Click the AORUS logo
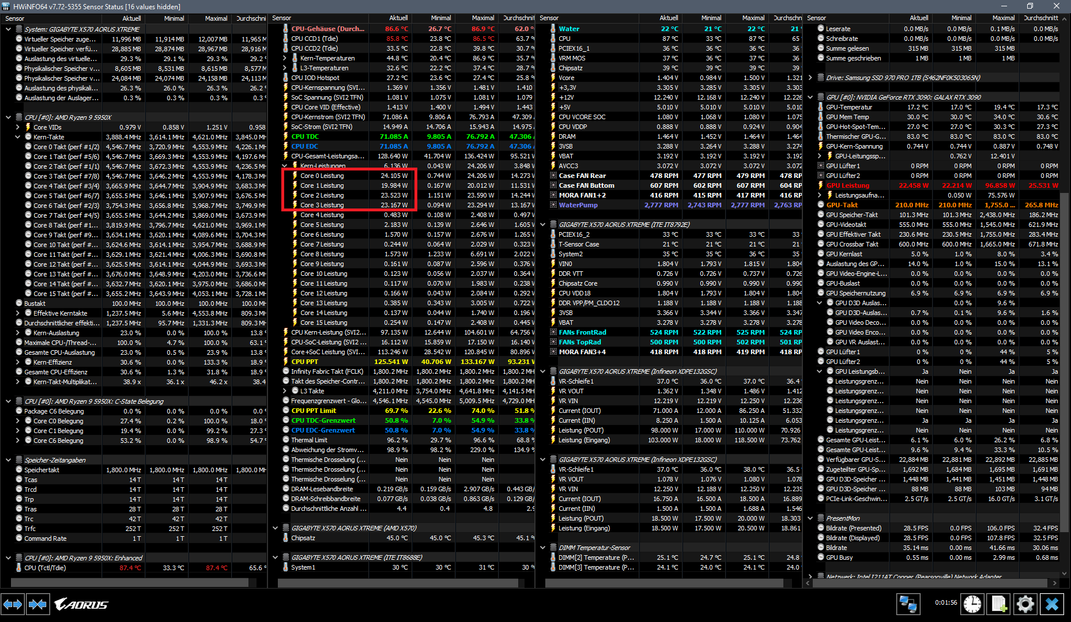 (81, 604)
